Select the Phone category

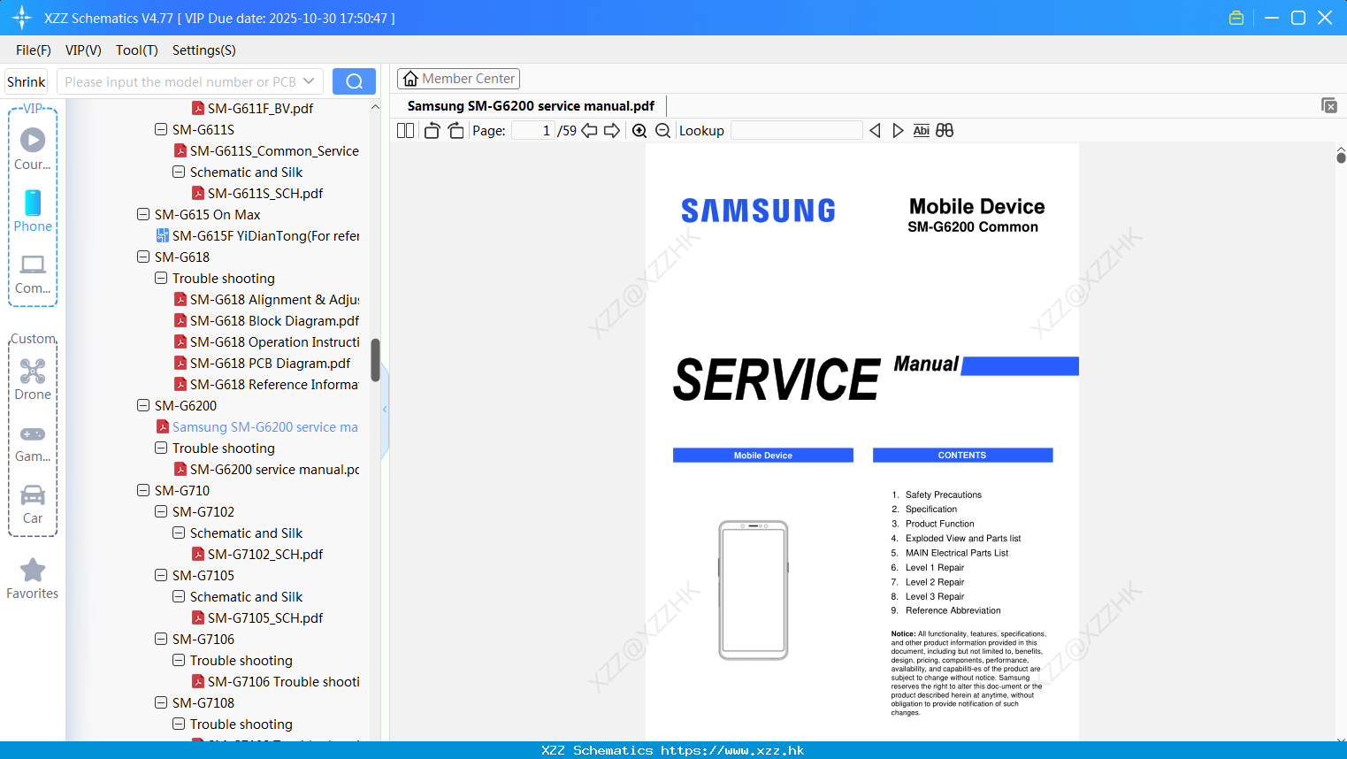pos(33,211)
